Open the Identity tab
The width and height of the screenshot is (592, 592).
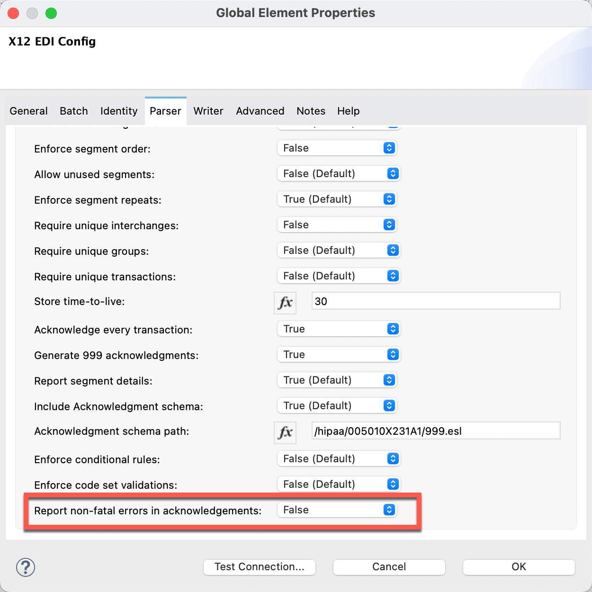pos(119,111)
